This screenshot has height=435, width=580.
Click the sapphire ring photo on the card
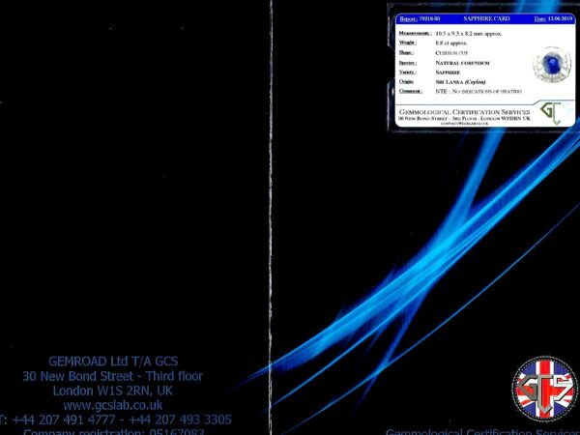click(x=551, y=66)
